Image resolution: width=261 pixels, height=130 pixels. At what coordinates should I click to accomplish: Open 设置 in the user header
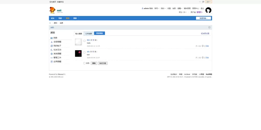pos(169,8)
